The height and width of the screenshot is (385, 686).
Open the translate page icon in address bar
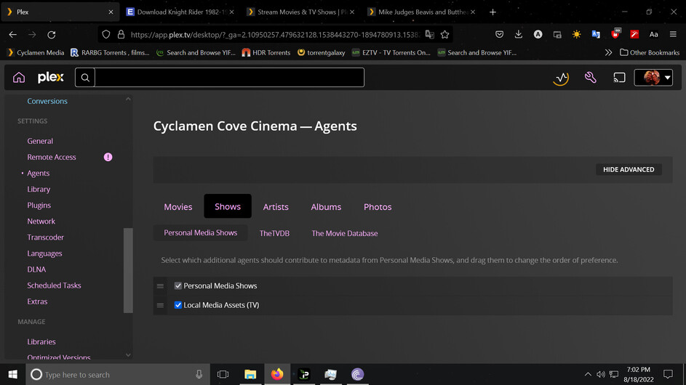click(x=430, y=35)
